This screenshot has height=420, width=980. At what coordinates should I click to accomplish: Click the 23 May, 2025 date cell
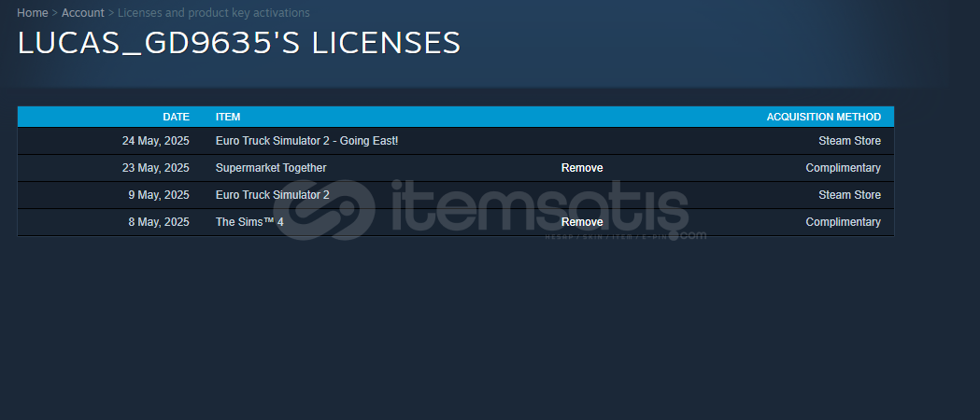tap(156, 168)
